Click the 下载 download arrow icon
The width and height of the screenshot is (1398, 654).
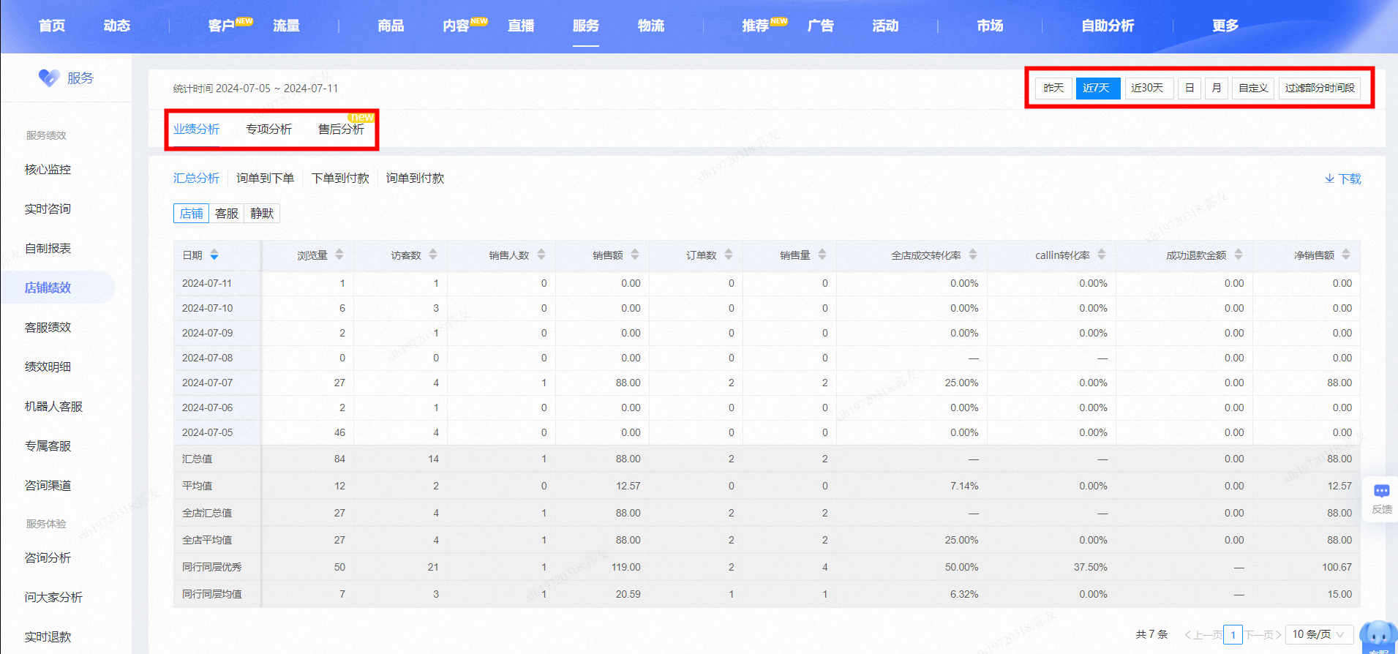(1329, 178)
